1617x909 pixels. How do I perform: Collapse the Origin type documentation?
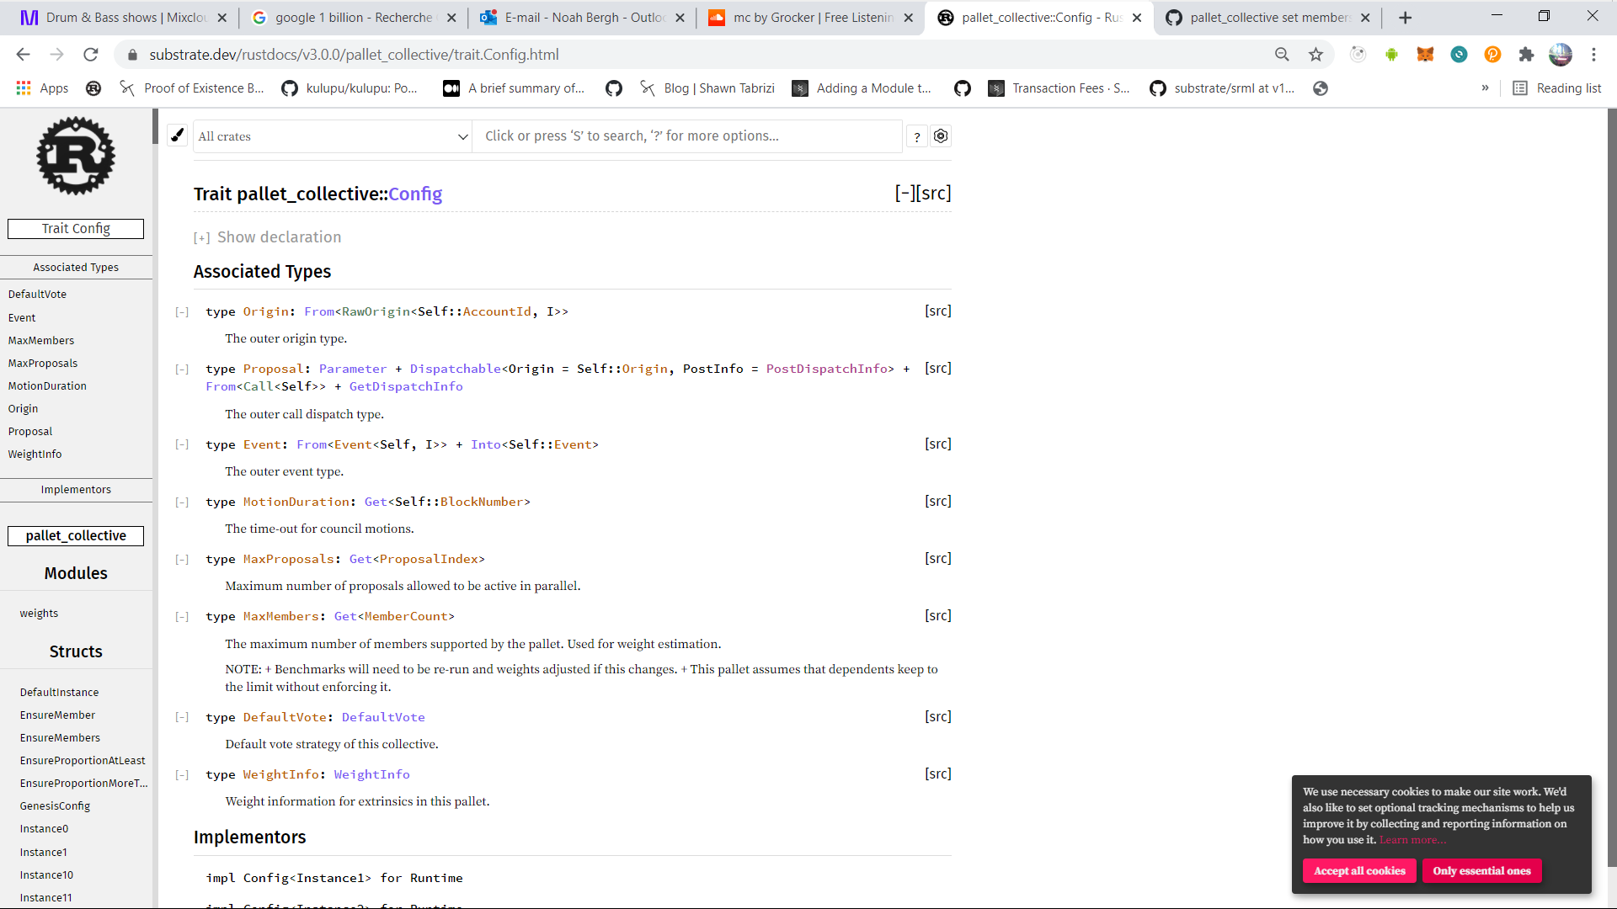coord(182,312)
